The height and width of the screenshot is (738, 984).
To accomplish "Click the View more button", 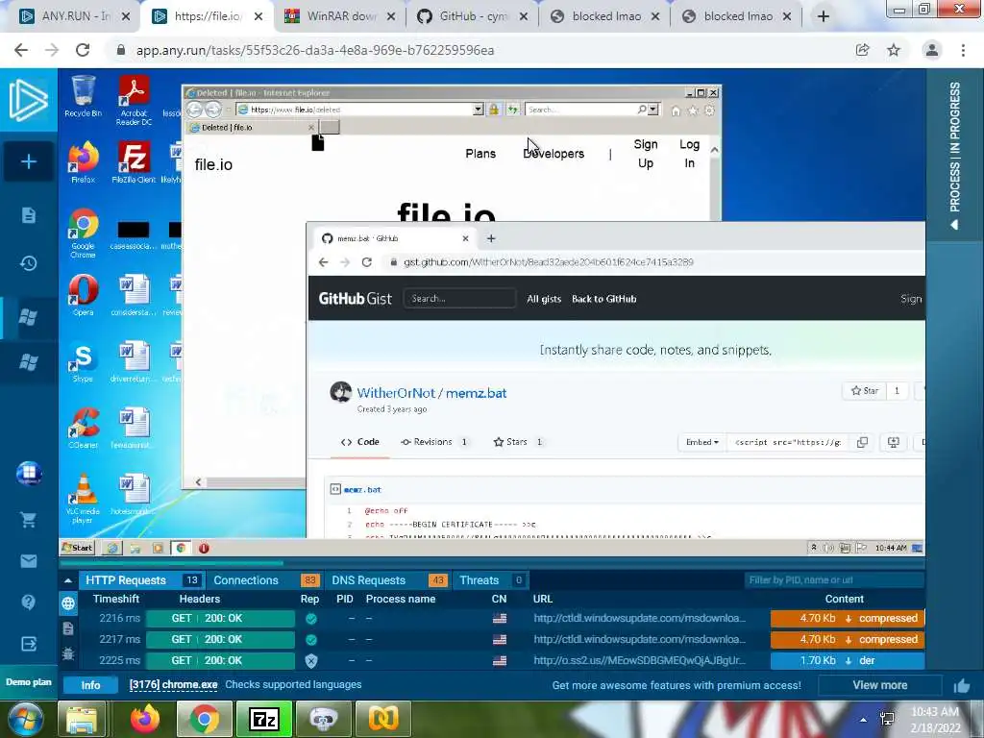I will (x=880, y=685).
